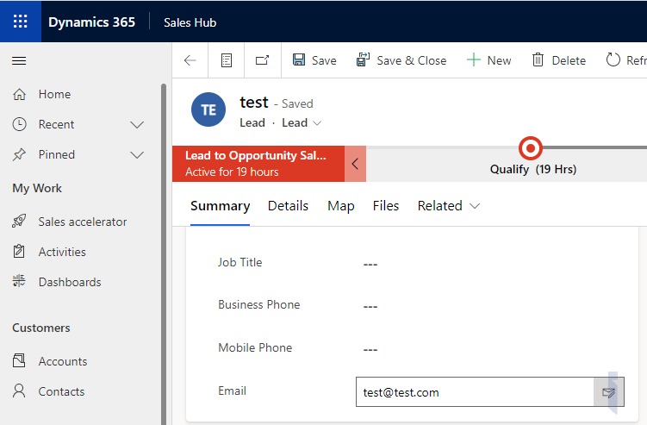
Task: Click the Pinned pin icon
Action: [19, 155]
